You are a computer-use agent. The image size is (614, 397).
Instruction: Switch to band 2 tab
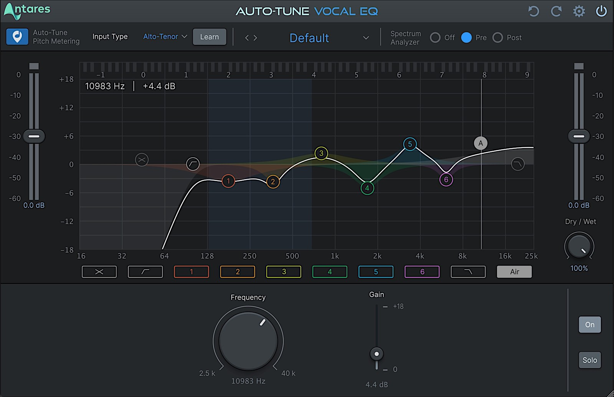click(238, 272)
